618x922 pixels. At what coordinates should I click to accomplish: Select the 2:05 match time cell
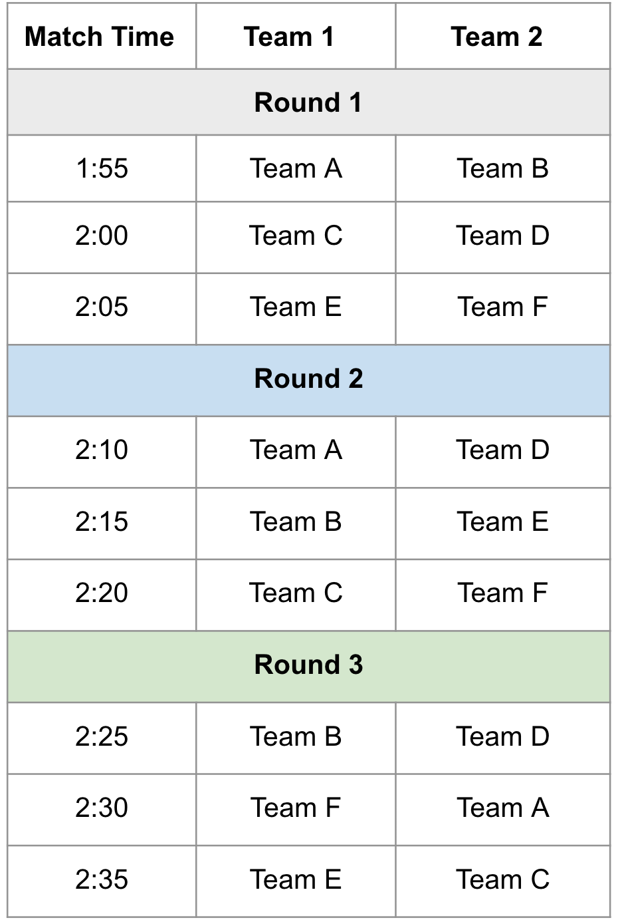click(102, 307)
